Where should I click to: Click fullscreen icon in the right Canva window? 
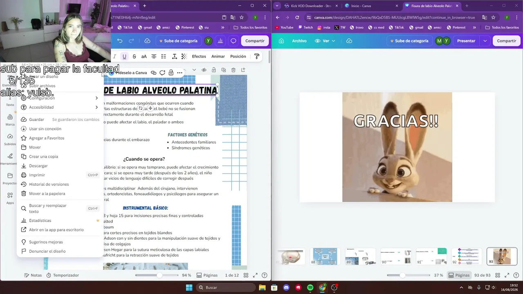507,275
